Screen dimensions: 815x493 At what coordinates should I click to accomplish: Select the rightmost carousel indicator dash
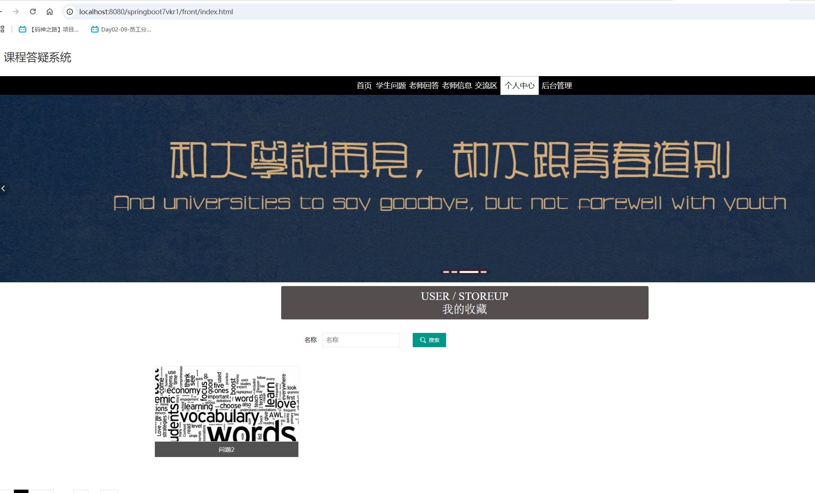(484, 272)
